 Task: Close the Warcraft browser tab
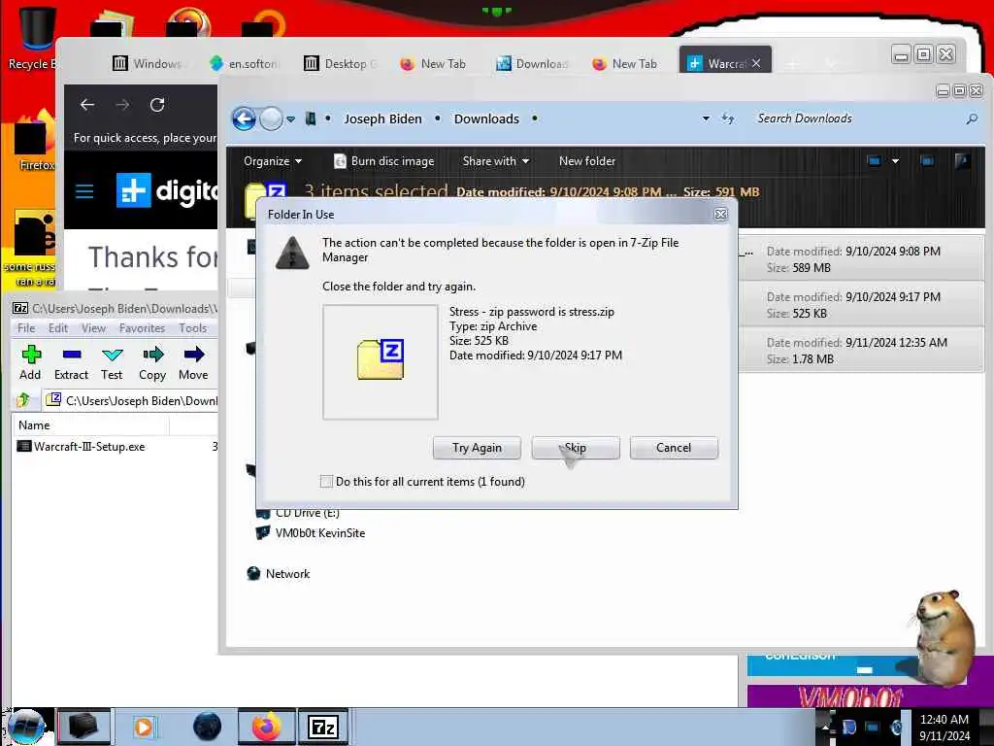756,63
